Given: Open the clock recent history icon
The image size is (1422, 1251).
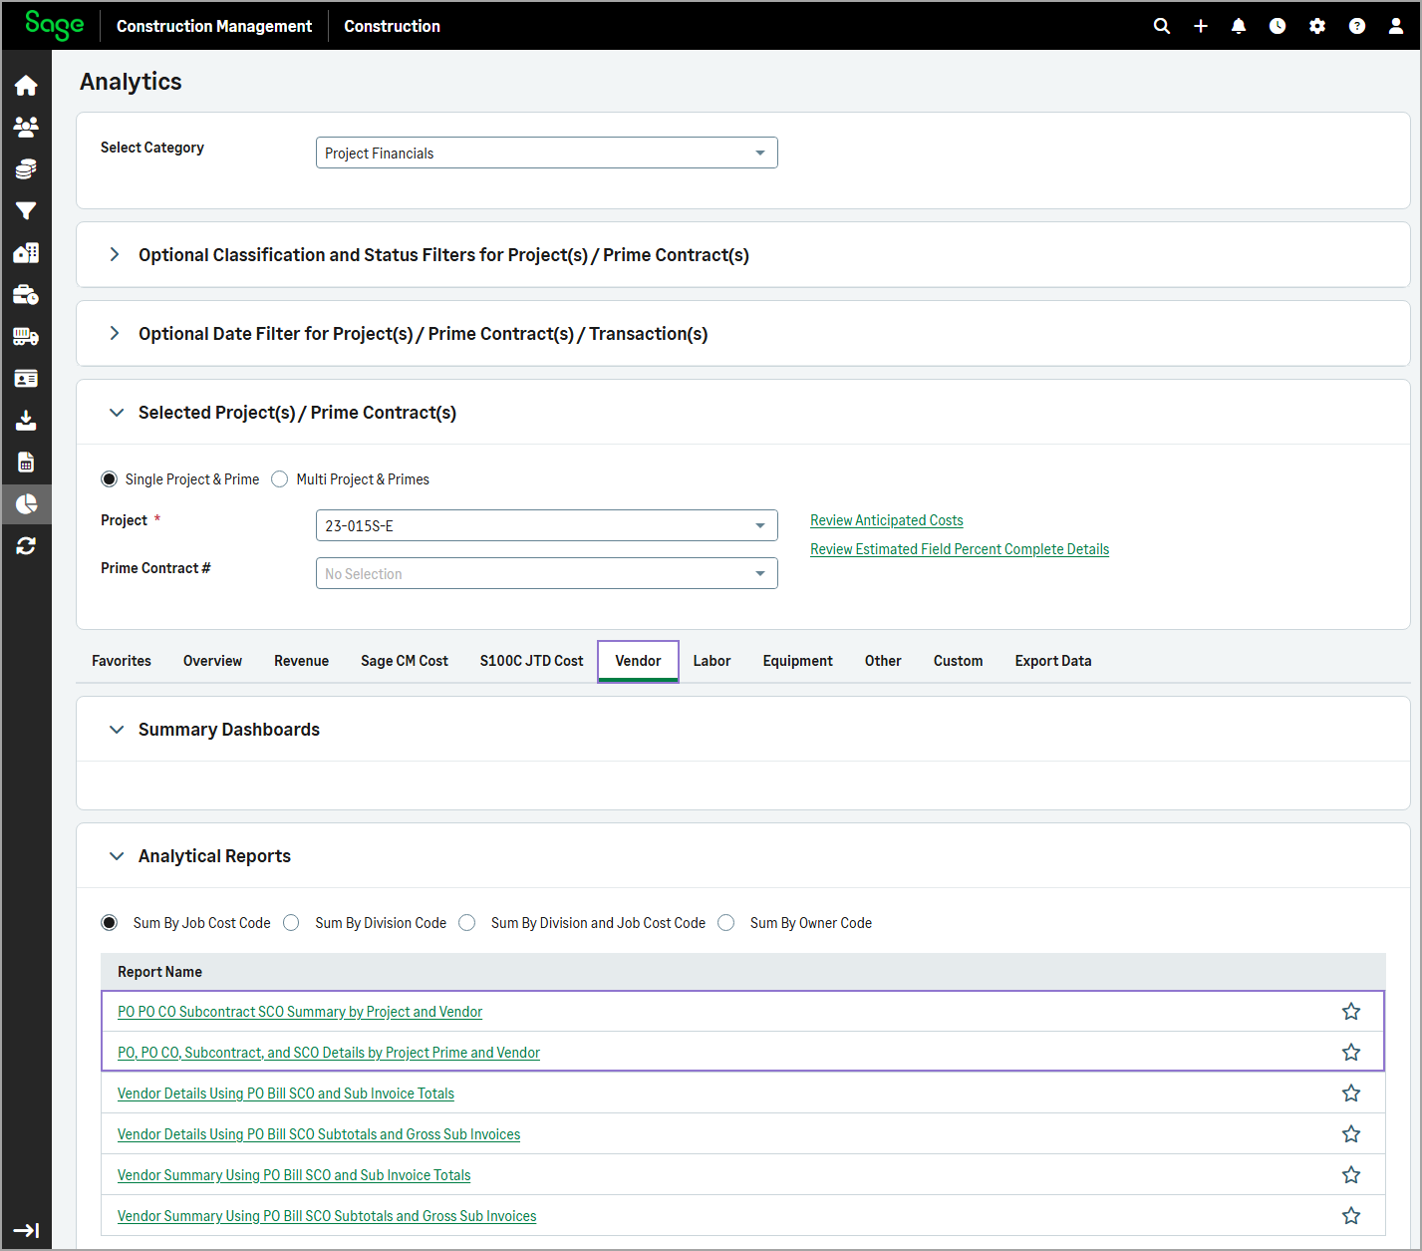Looking at the screenshot, I should pos(1278,26).
